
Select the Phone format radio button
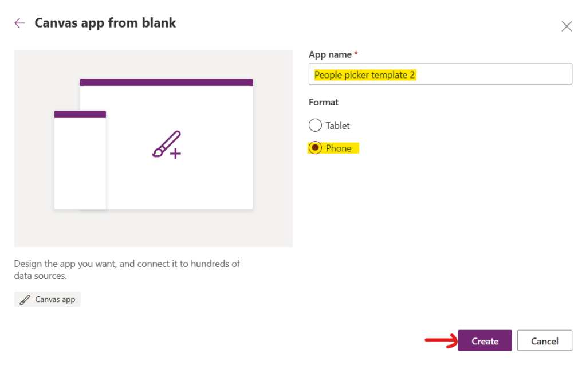point(315,148)
